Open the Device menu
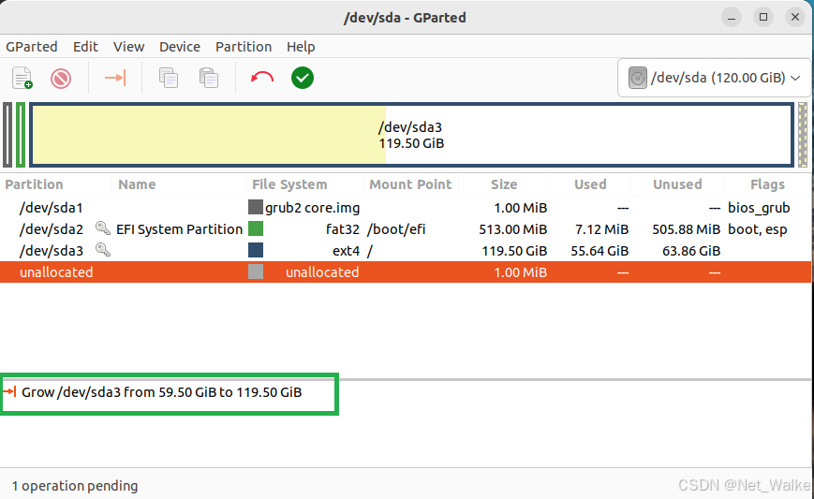Image resolution: width=814 pixels, height=499 pixels. click(x=180, y=47)
